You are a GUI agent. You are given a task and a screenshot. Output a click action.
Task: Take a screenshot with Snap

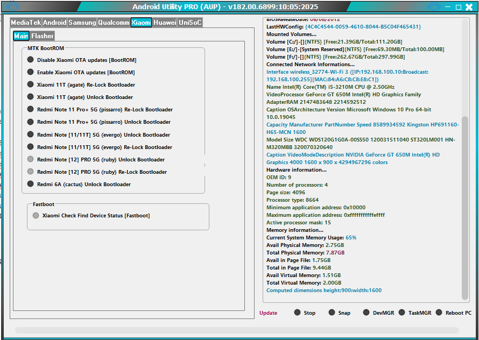coord(340,313)
